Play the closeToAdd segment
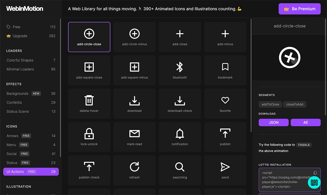The height and width of the screenshot is (195, 327). (295, 104)
